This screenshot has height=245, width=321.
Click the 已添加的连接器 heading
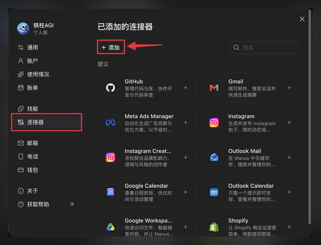(125, 27)
